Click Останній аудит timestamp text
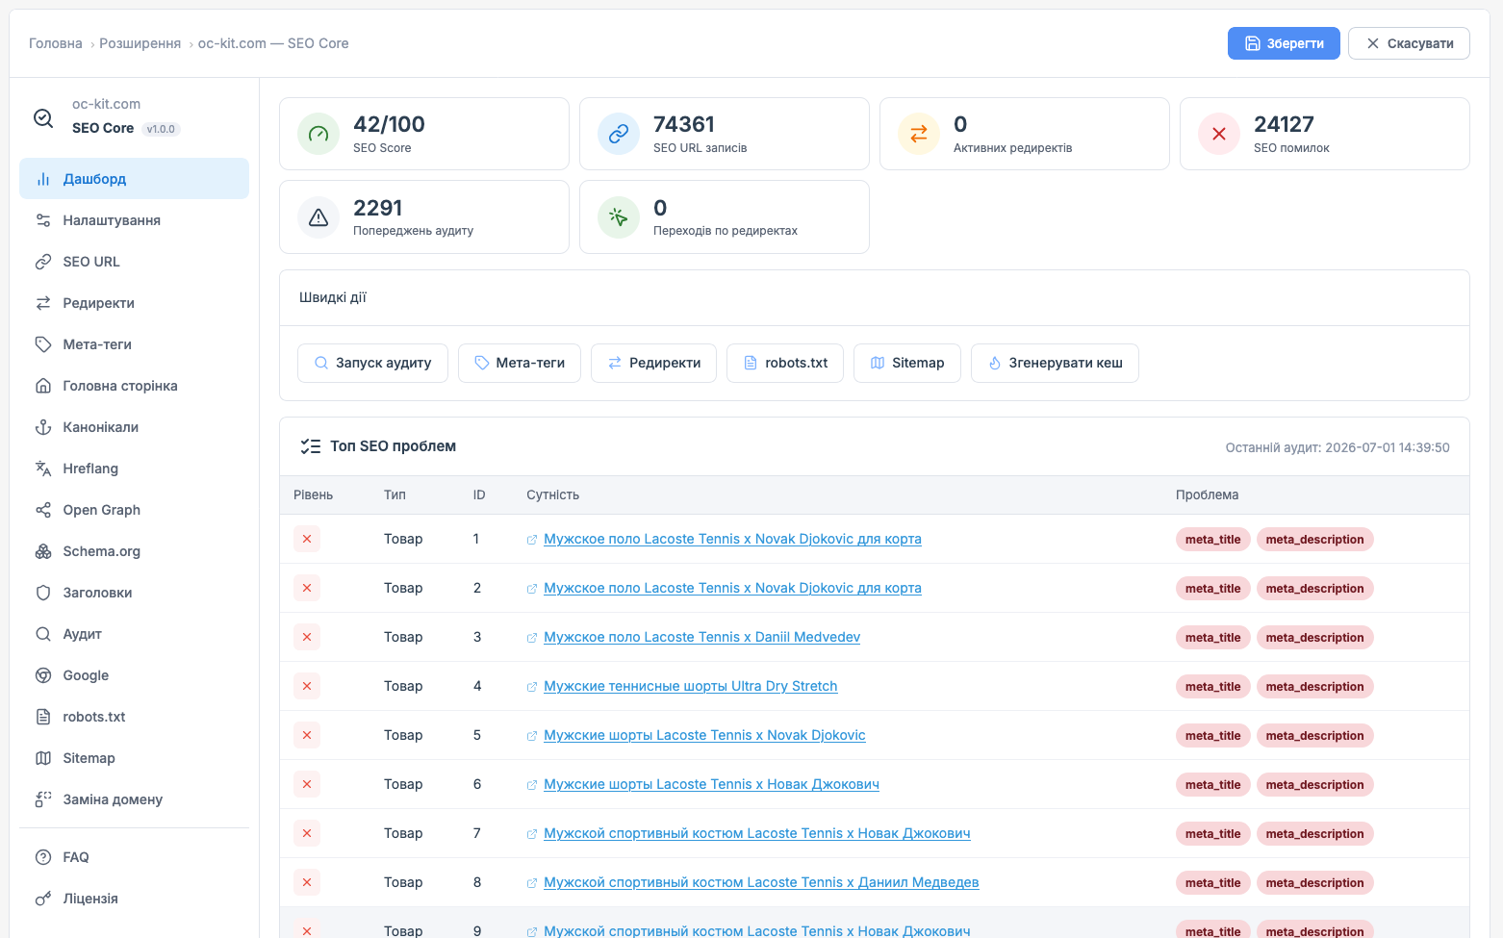The width and height of the screenshot is (1503, 938). tap(1337, 447)
